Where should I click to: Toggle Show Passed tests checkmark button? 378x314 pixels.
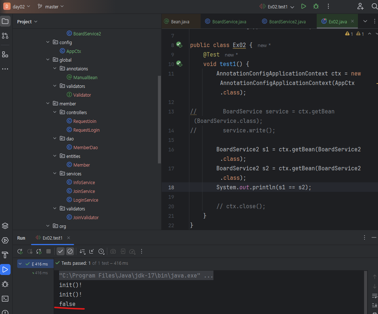point(61,251)
